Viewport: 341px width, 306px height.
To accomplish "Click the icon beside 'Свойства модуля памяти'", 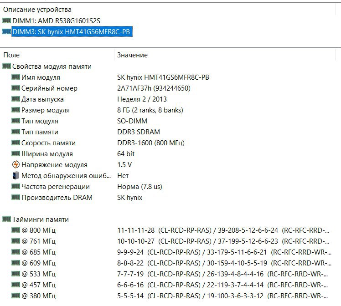I will click(6, 66).
